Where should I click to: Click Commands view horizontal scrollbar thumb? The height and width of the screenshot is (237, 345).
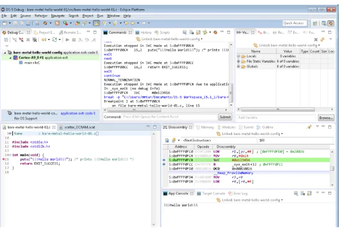point(134,110)
